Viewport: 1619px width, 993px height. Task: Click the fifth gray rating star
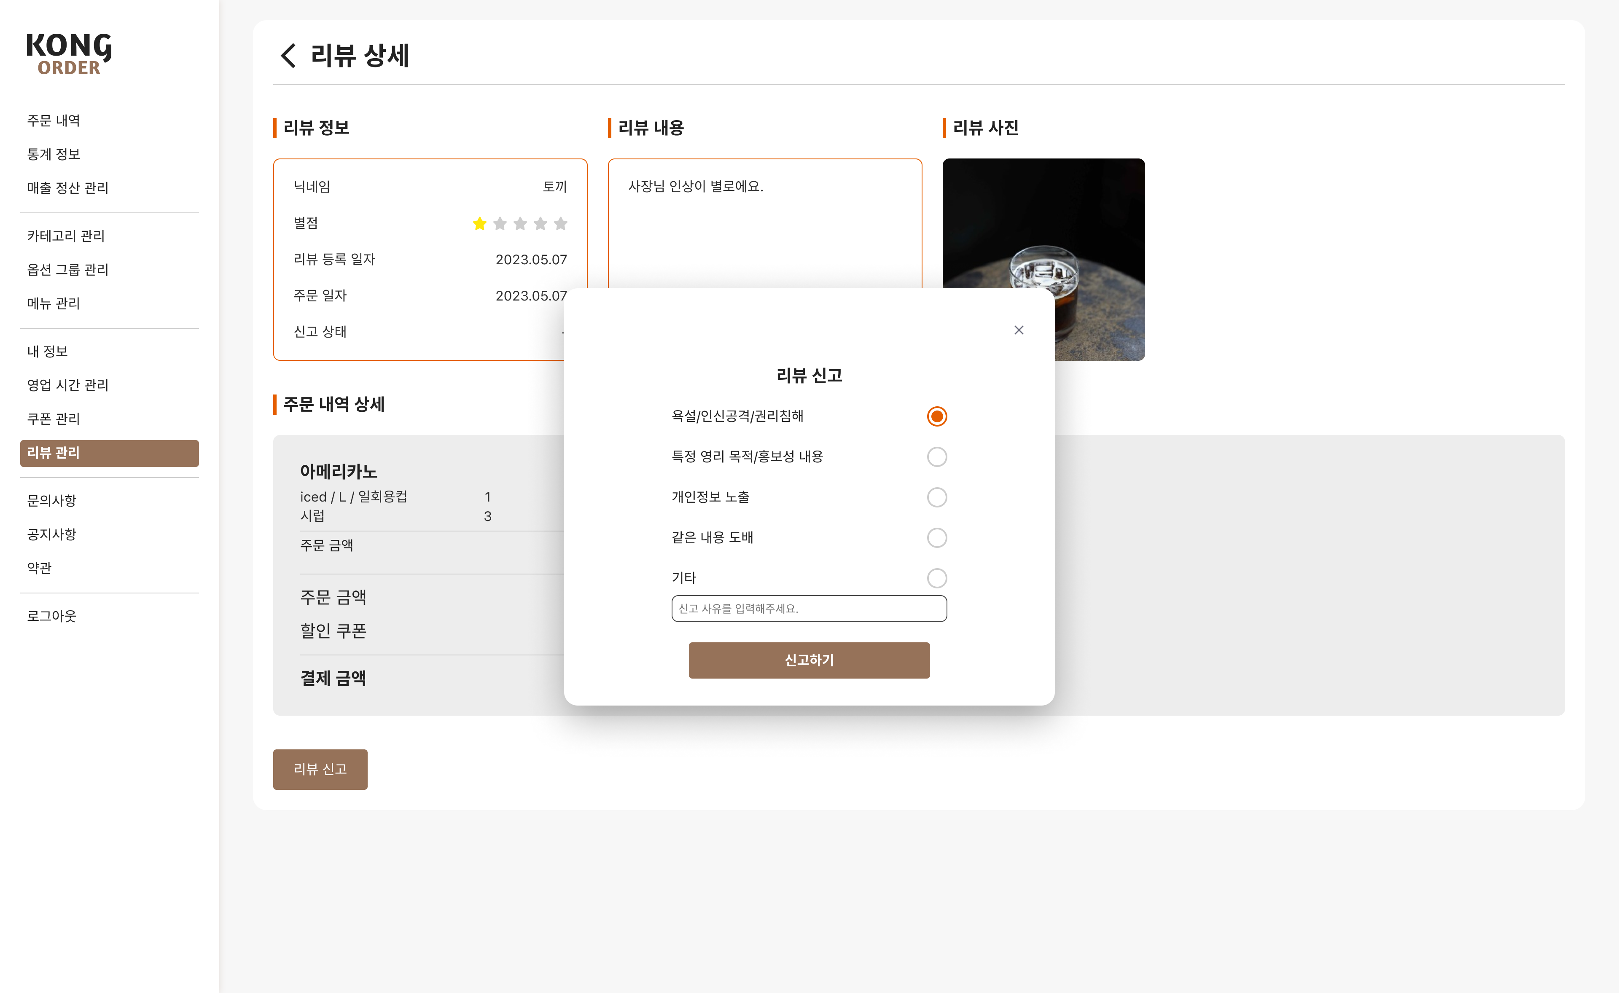[560, 224]
